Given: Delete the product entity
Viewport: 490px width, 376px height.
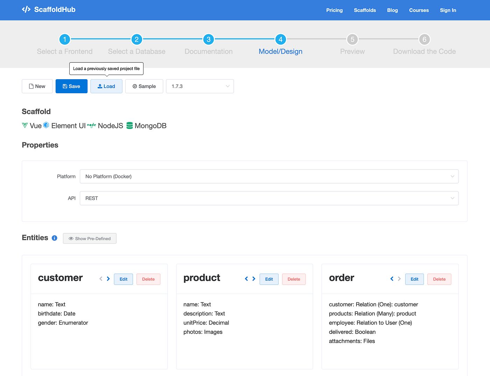Looking at the screenshot, I should [294, 279].
